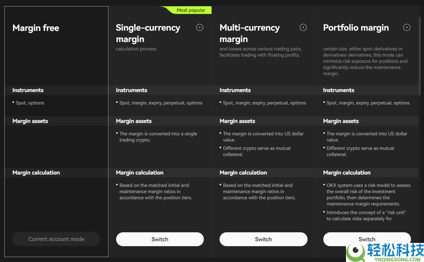Click the green Most popular badge

[190, 10]
